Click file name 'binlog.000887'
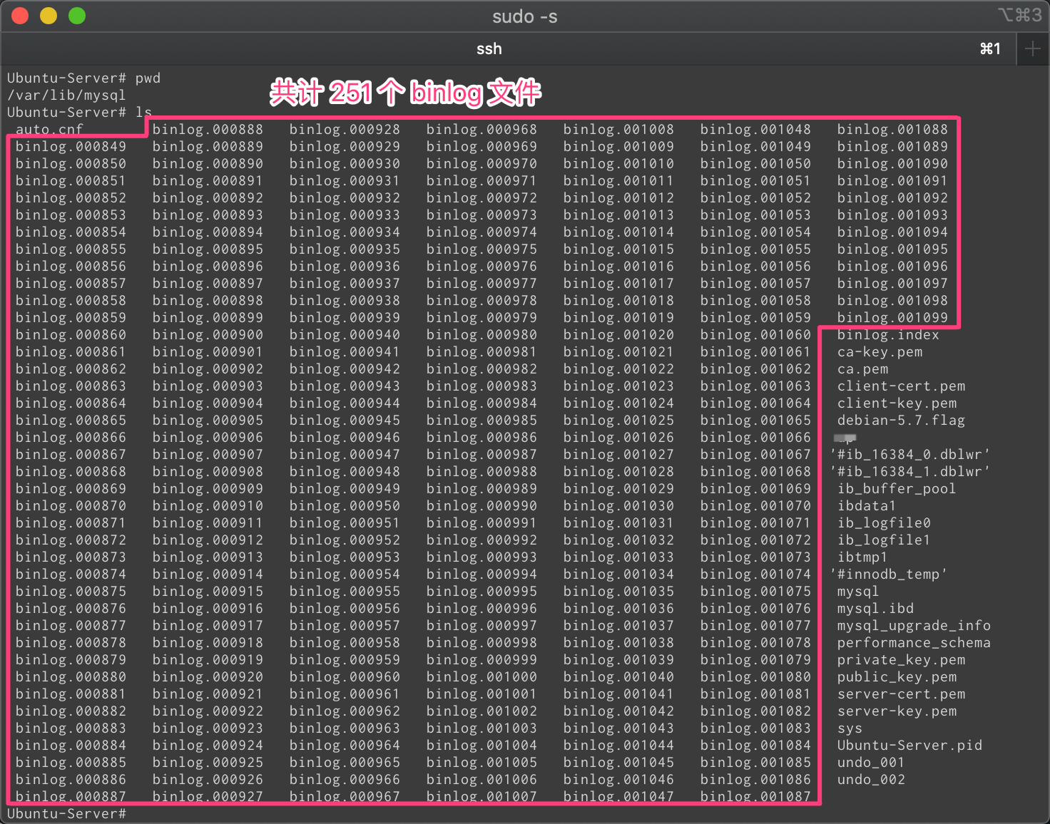1050x824 pixels. tap(71, 797)
